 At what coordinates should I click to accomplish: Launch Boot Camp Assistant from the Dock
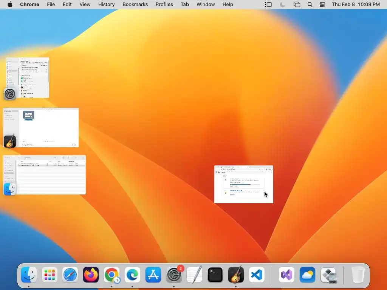pos(328,275)
